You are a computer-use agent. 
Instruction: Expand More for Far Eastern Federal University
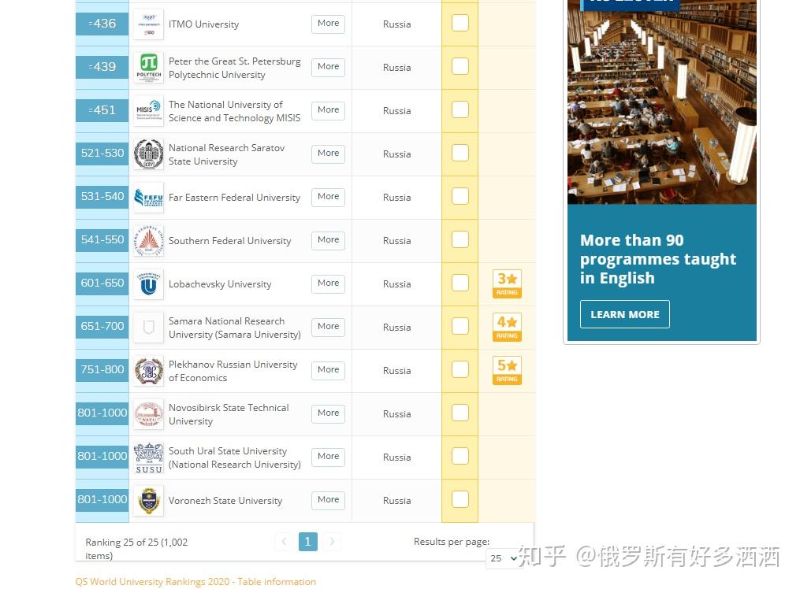(328, 197)
